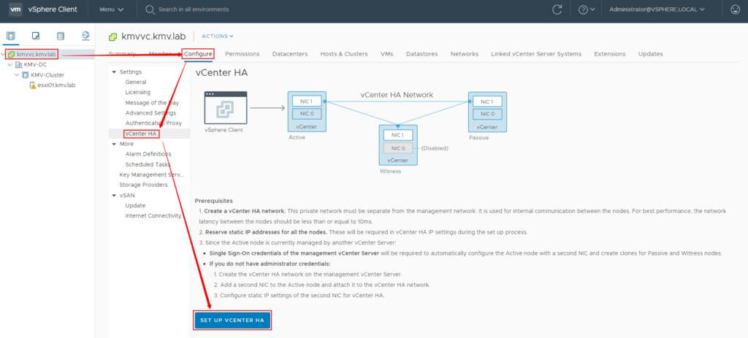Switch to the Permissions tab
748x338 pixels.
pos(243,54)
